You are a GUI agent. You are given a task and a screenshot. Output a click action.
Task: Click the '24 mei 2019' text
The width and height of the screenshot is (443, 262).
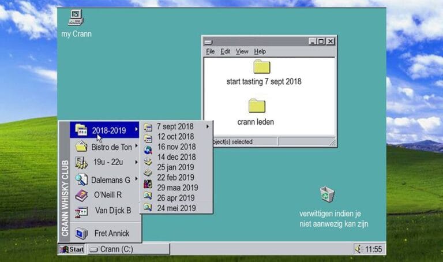tap(177, 208)
